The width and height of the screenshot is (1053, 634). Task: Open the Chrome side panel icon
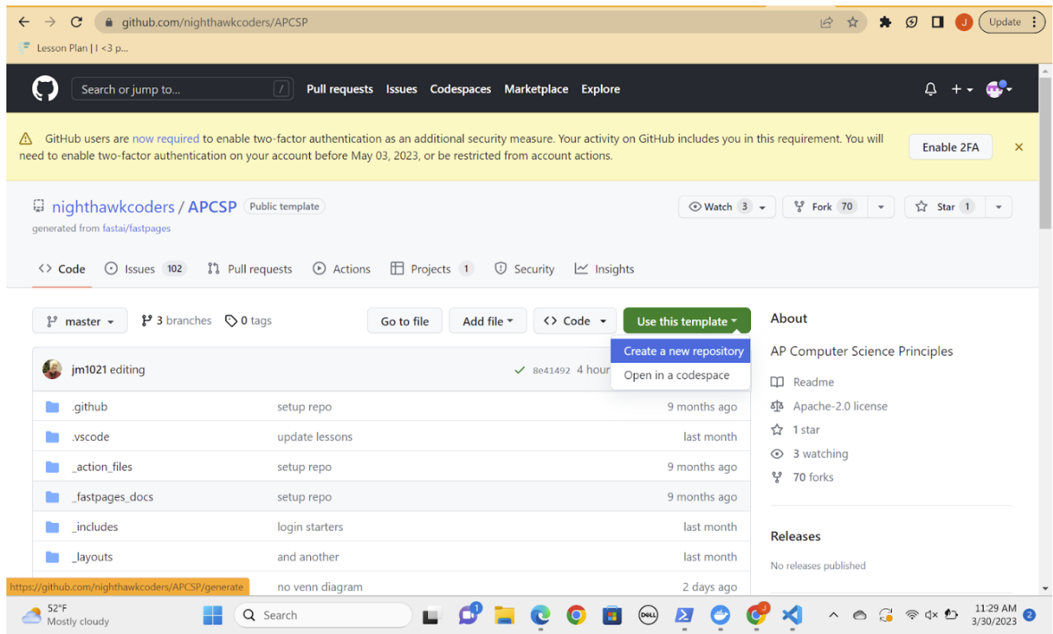[x=937, y=22]
